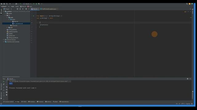
Task: Click the Collapse All icon in Project panel
Action: (x=23, y=9)
